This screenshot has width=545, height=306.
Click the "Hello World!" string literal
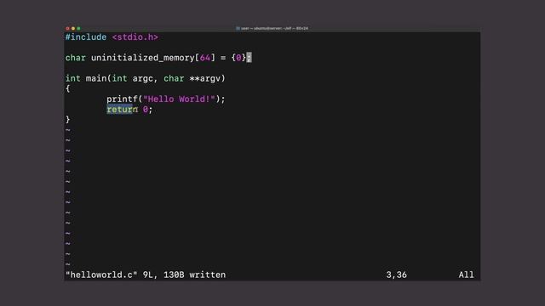[x=179, y=99]
